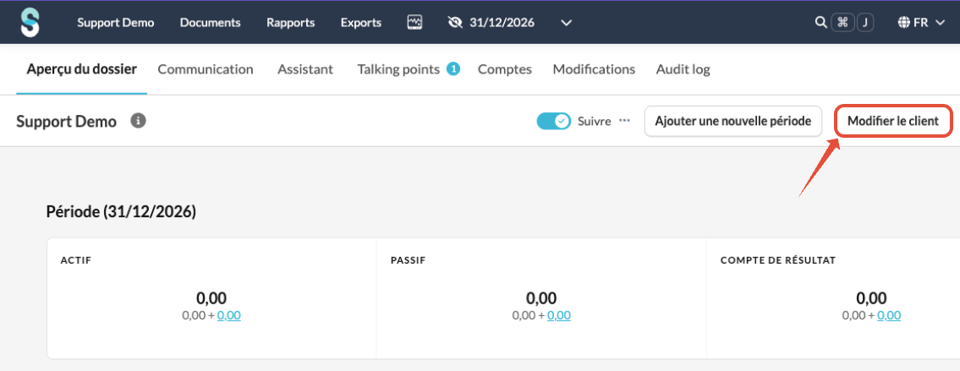Open the Comptes tab

(x=505, y=69)
